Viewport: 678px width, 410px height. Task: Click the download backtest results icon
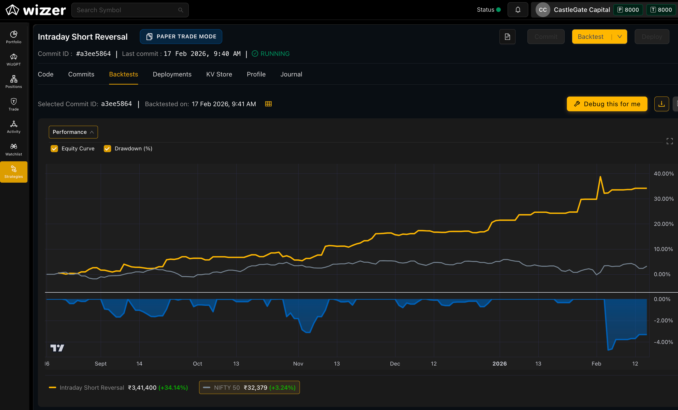(661, 104)
